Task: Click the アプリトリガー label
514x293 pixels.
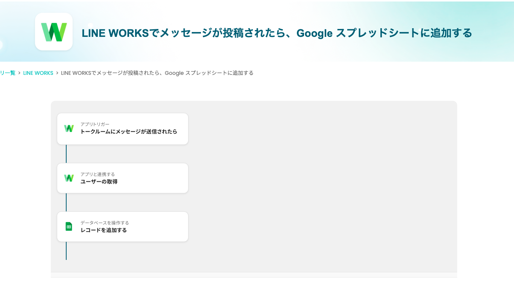Action: click(x=95, y=124)
